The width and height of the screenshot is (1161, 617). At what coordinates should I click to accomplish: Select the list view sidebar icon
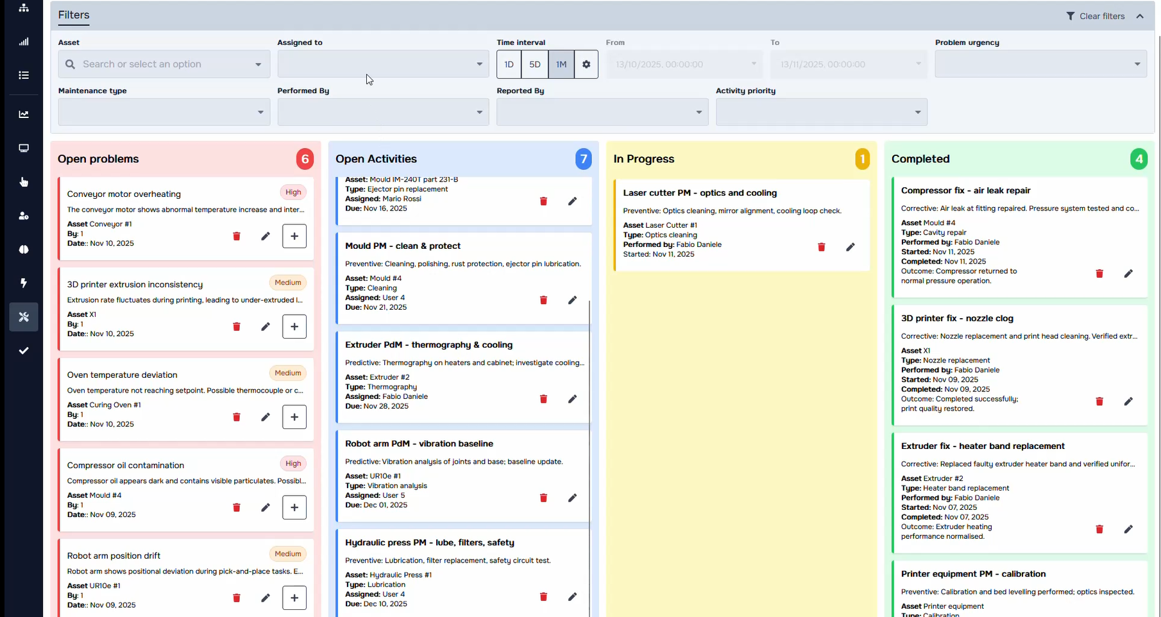tap(24, 75)
